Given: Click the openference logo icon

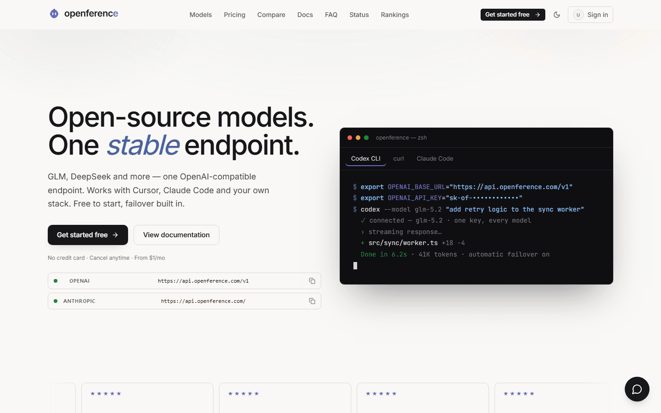Looking at the screenshot, I should click(x=54, y=14).
